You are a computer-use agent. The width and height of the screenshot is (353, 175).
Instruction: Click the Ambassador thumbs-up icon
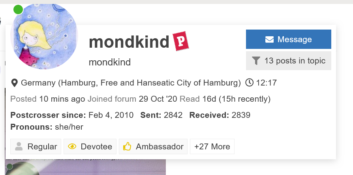(127, 147)
